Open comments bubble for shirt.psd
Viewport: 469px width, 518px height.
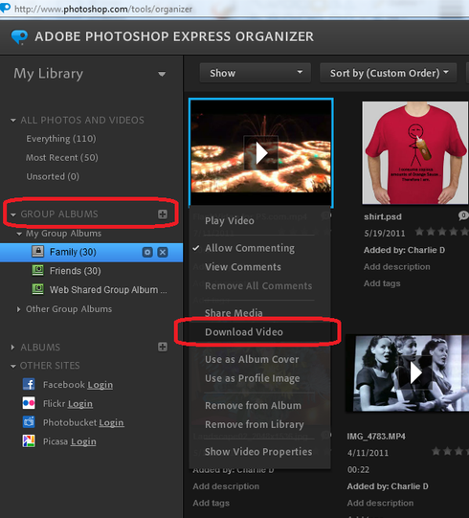[463, 215]
